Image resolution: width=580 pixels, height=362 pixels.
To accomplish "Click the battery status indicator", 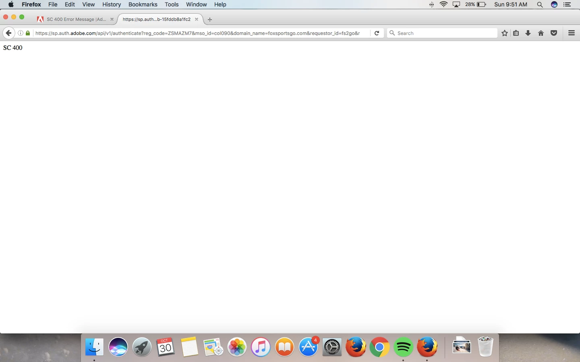I will 476,4.
